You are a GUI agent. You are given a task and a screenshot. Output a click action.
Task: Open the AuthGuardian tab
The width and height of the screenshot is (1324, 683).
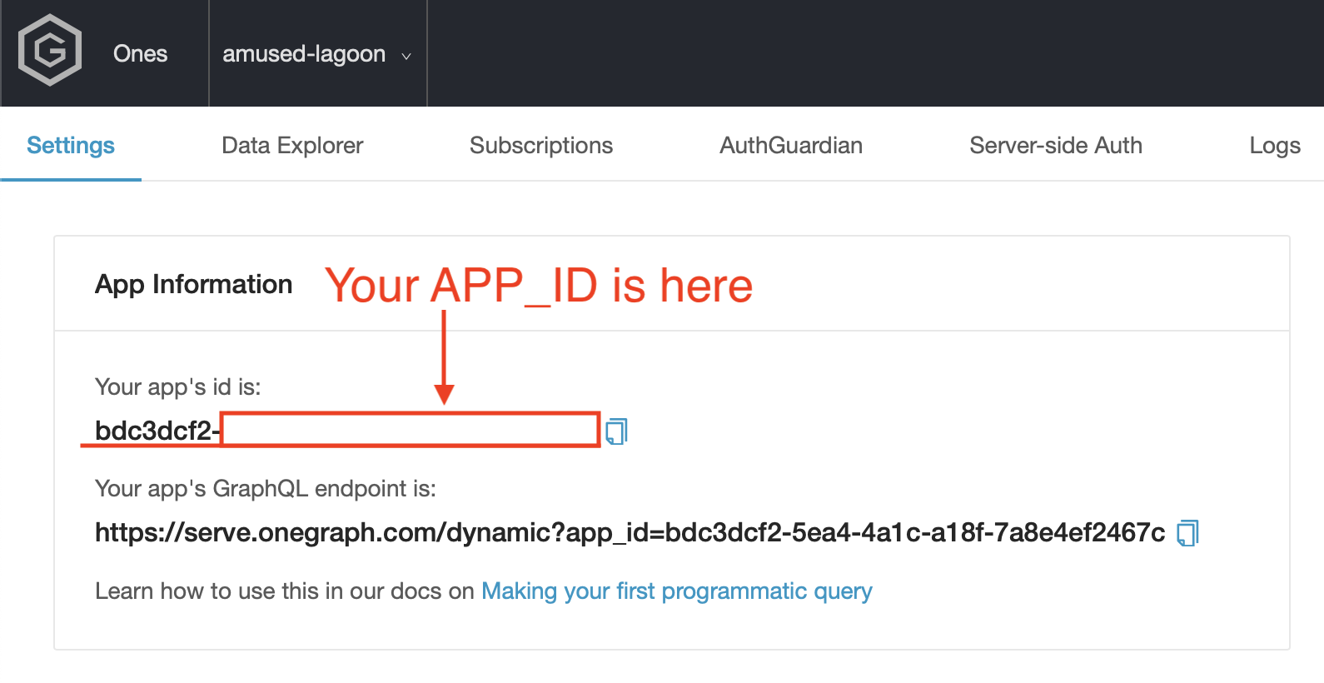point(791,145)
